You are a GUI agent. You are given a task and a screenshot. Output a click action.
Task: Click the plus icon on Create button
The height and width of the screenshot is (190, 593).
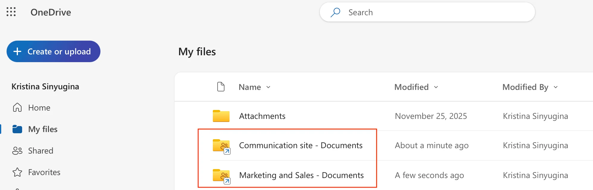tap(17, 51)
